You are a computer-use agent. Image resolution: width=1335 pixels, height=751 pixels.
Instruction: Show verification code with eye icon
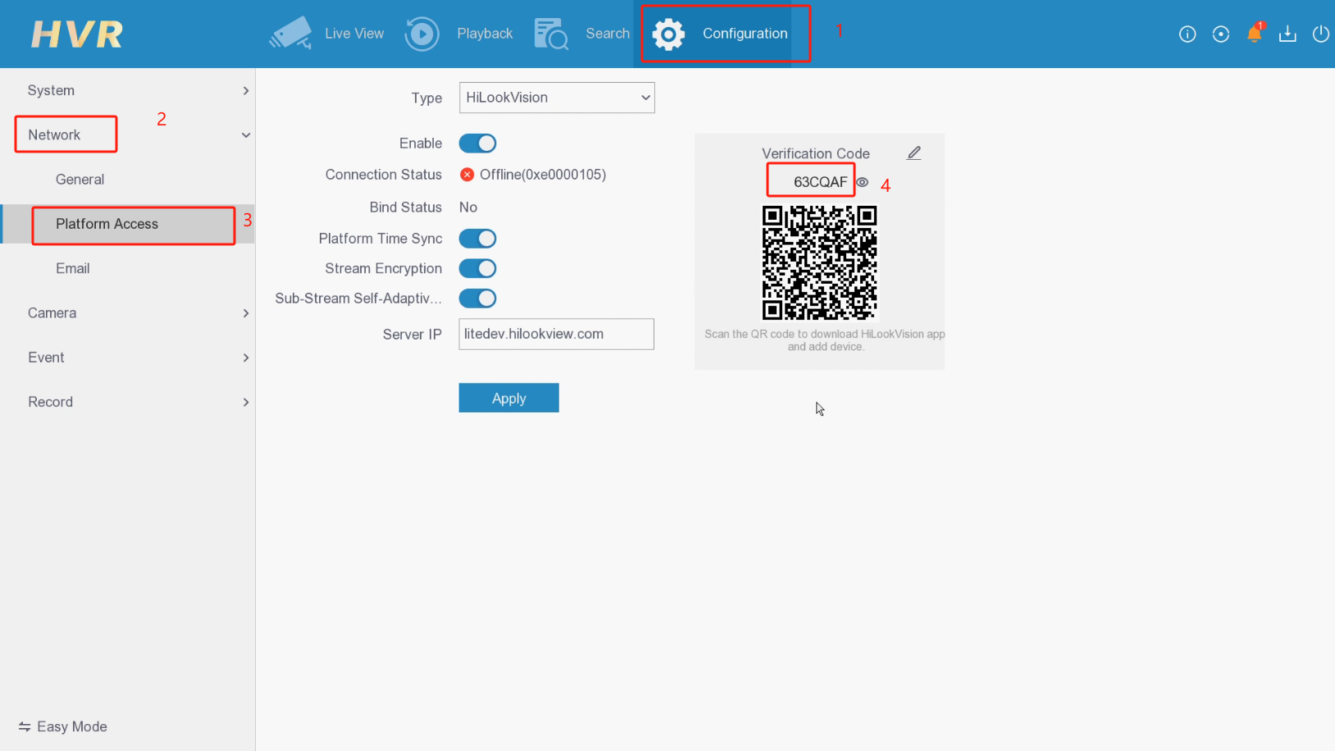(863, 182)
